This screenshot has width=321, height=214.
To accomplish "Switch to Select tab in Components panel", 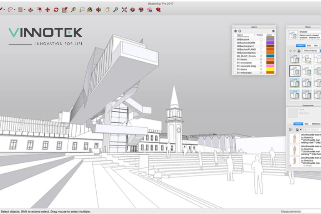I will pos(298,124).
